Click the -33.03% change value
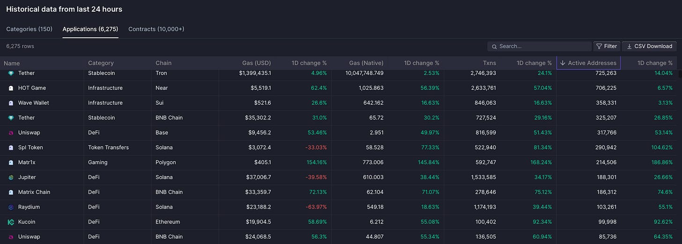 pyautogui.click(x=317, y=148)
